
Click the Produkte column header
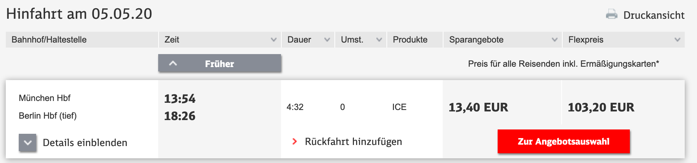pyautogui.click(x=410, y=40)
